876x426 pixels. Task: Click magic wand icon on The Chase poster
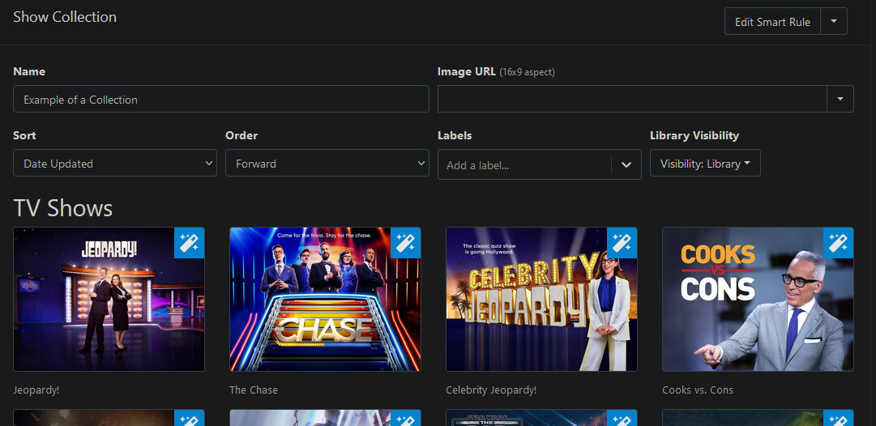[x=405, y=242]
